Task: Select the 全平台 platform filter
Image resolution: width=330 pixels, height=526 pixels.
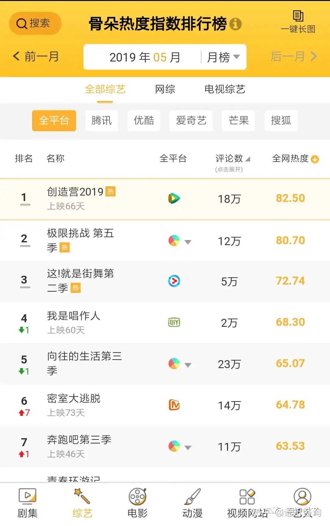Action: point(54,121)
